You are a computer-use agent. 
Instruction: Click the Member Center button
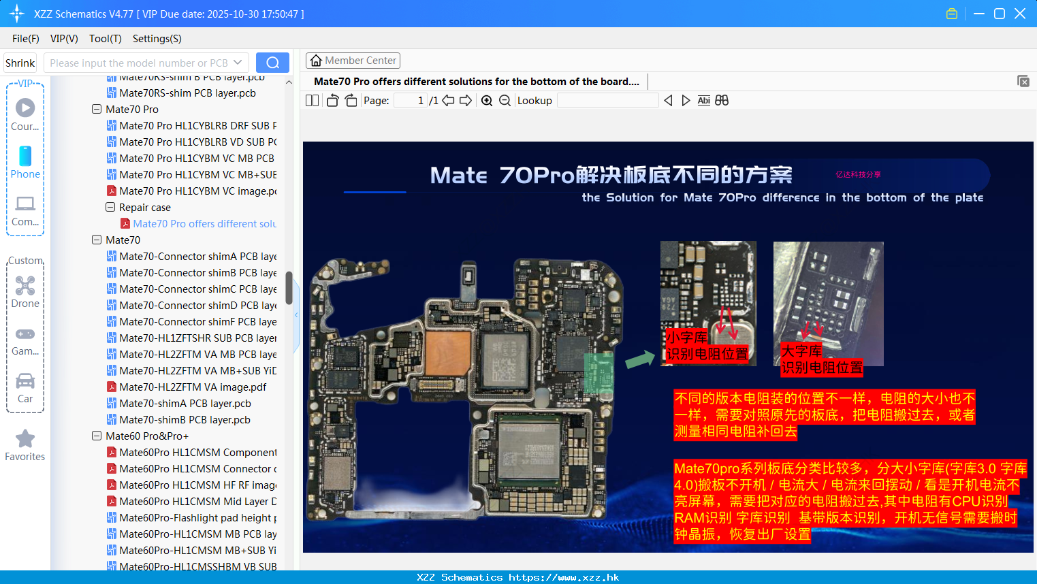point(353,61)
